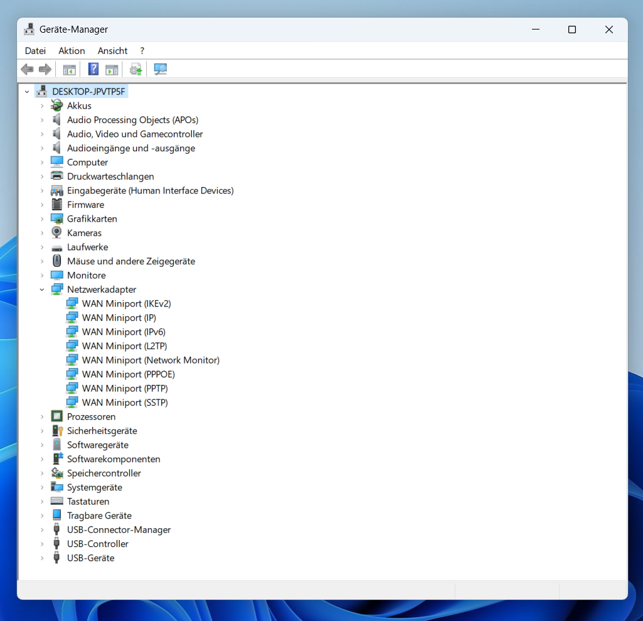
Task: Expand the USB-Geräte category
Action: coord(42,558)
